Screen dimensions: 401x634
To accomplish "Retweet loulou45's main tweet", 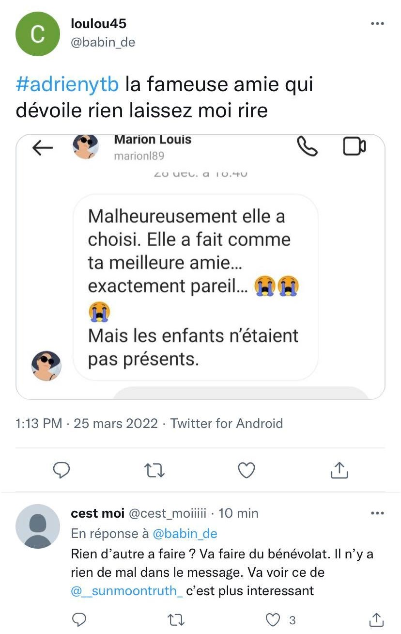I will [155, 469].
